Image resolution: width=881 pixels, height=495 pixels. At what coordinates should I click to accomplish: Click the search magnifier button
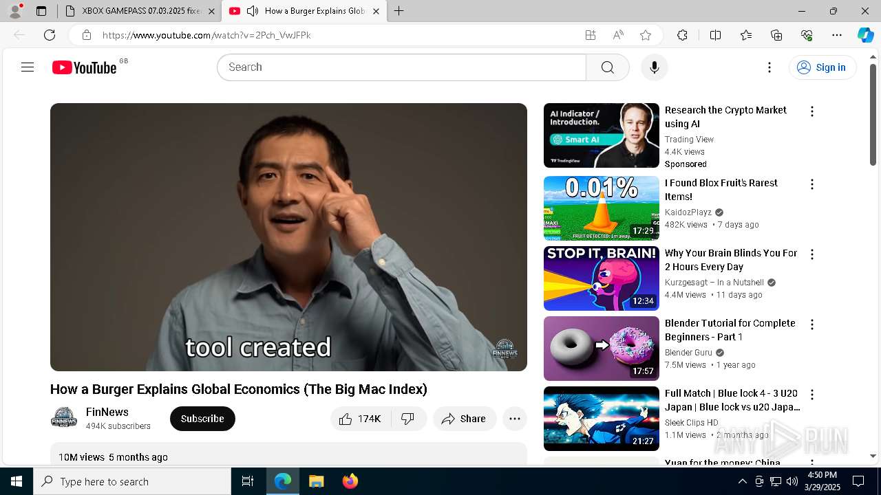point(607,67)
